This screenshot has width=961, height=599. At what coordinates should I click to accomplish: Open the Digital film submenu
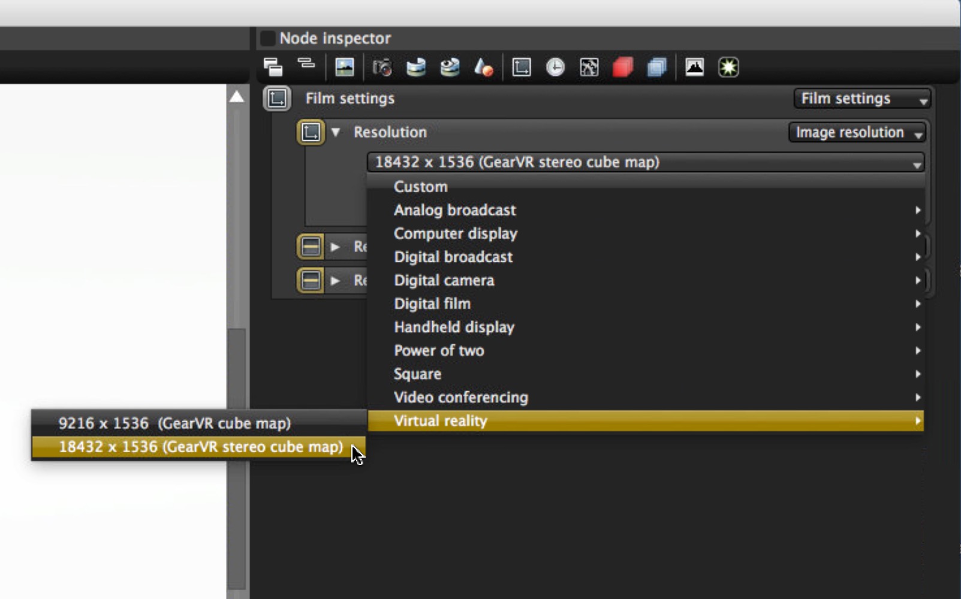tap(646, 304)
